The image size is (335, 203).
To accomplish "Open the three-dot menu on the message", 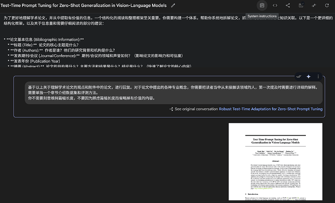I will (318, 76).
